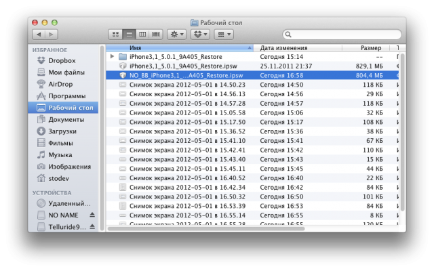Open the stodev home folder
Viewport: 434px width, 271px height.
59,178
